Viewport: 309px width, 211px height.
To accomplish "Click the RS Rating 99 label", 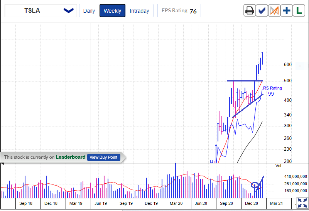I will pos(272,91).
